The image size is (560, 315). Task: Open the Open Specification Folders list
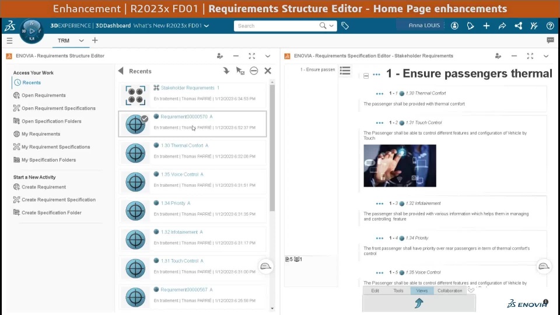tap(47, 121)
